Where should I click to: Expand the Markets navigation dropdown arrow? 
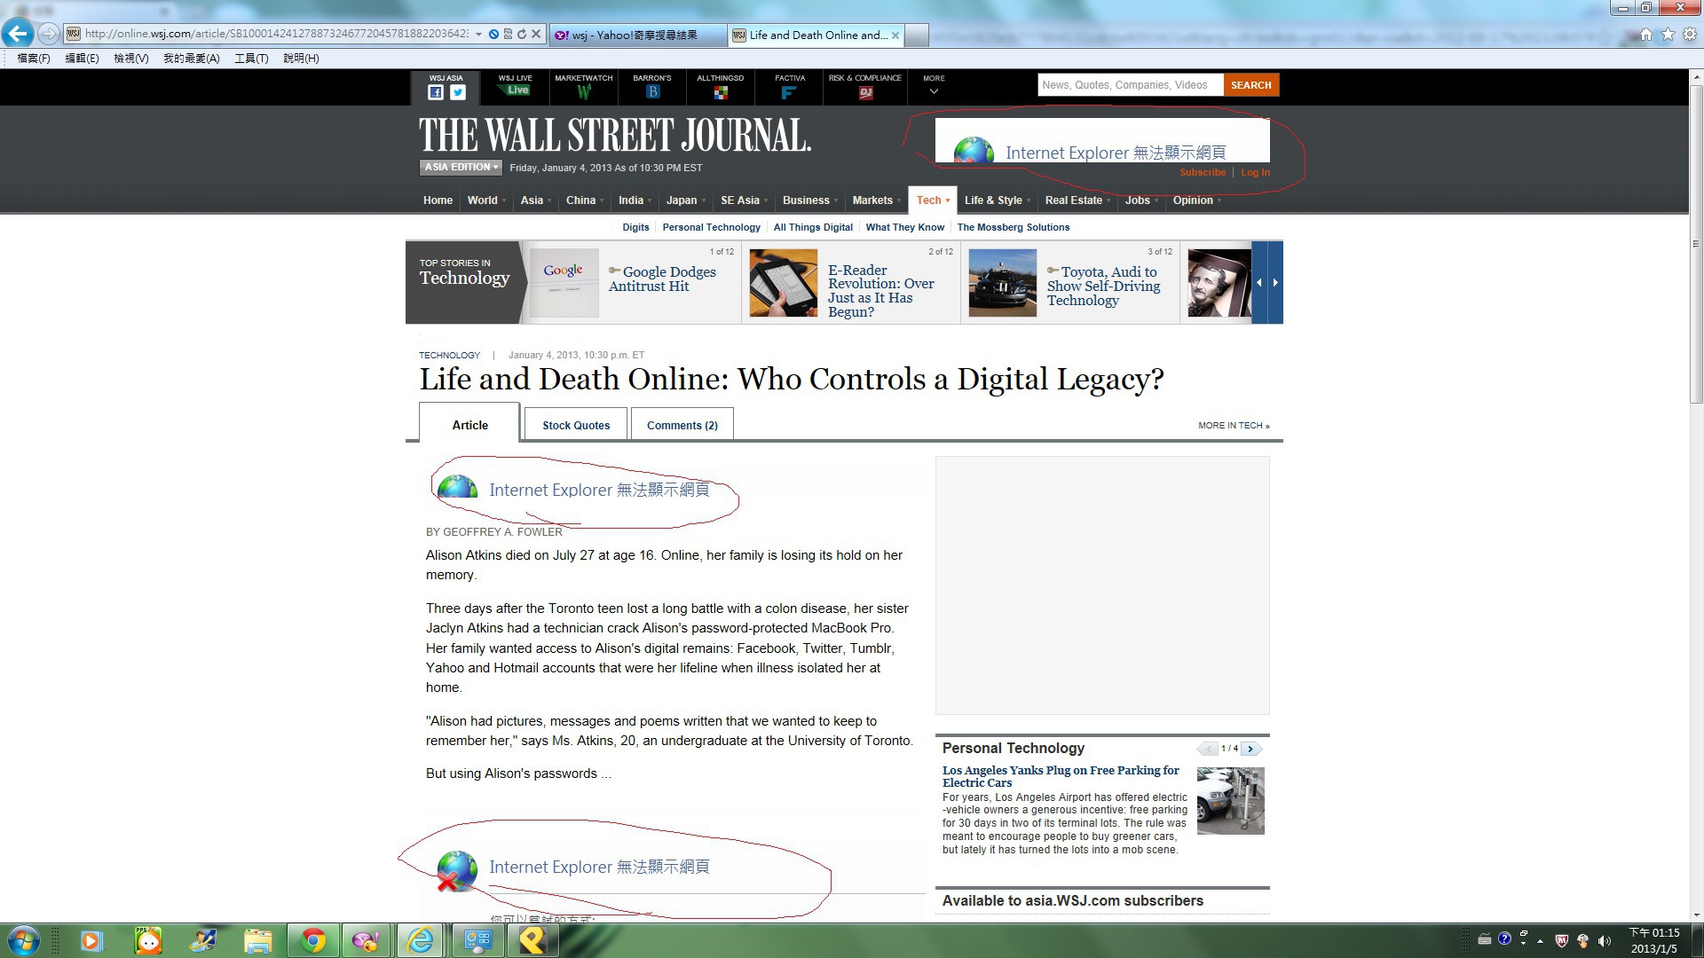pos(898,201)
